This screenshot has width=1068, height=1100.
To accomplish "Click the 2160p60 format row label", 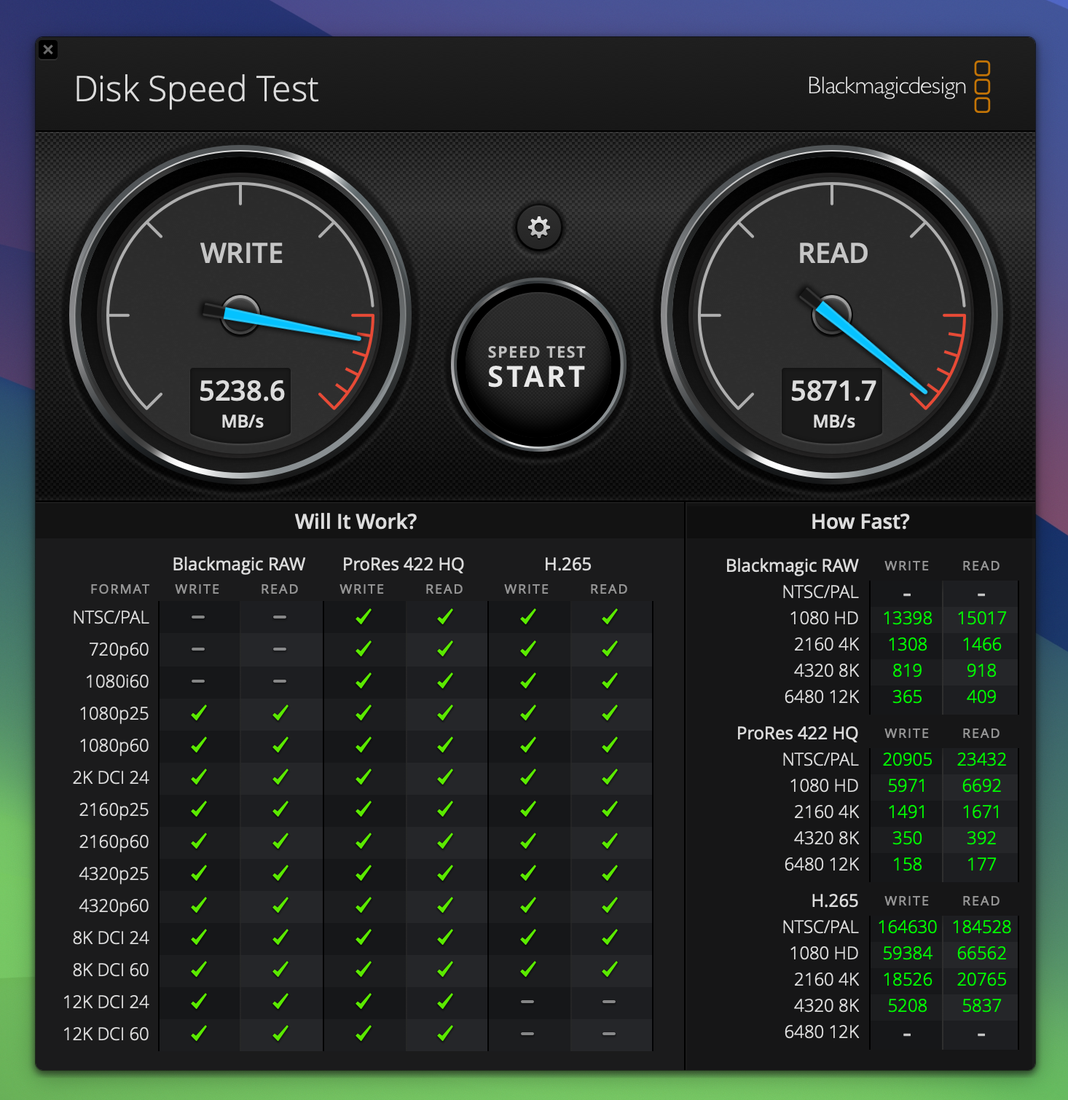I will [x=114, y=841].
